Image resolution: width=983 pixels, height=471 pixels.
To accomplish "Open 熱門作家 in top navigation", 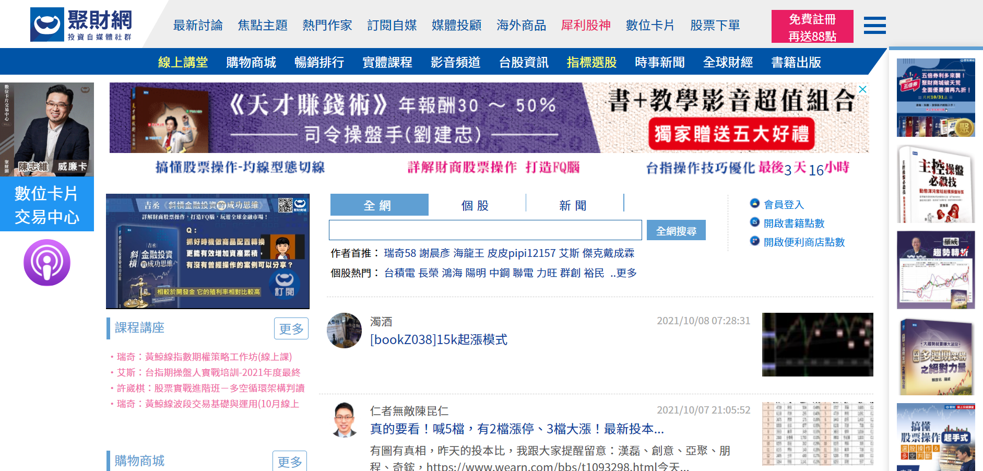I will tap(327, 25).
